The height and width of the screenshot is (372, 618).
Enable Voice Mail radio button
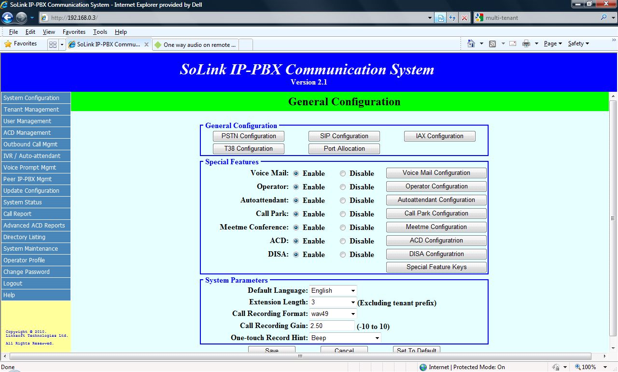[x=296, y=173]
